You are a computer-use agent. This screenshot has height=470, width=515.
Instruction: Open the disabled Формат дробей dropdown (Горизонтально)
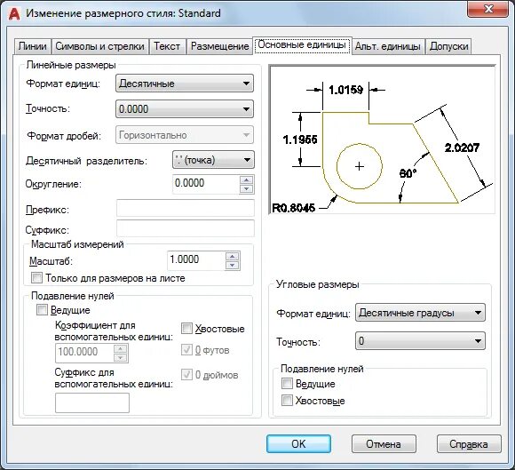[185, 135]
